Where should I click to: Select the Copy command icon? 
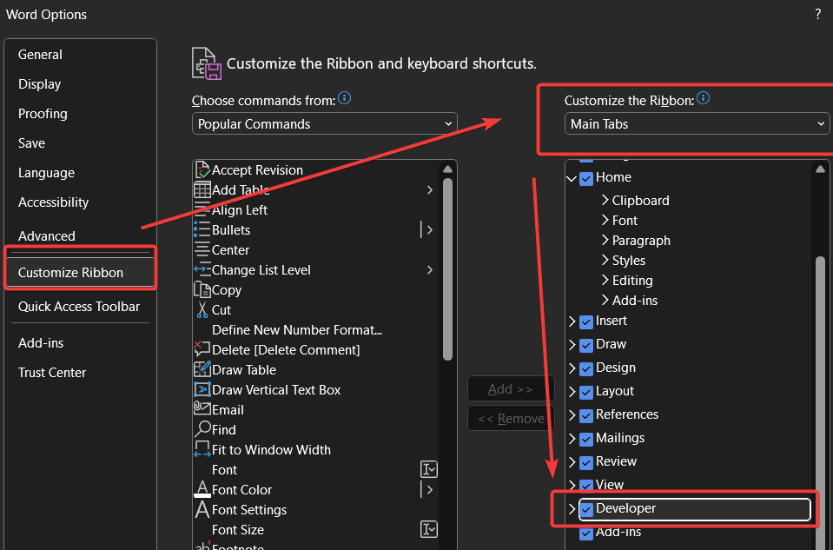(202, 289)
